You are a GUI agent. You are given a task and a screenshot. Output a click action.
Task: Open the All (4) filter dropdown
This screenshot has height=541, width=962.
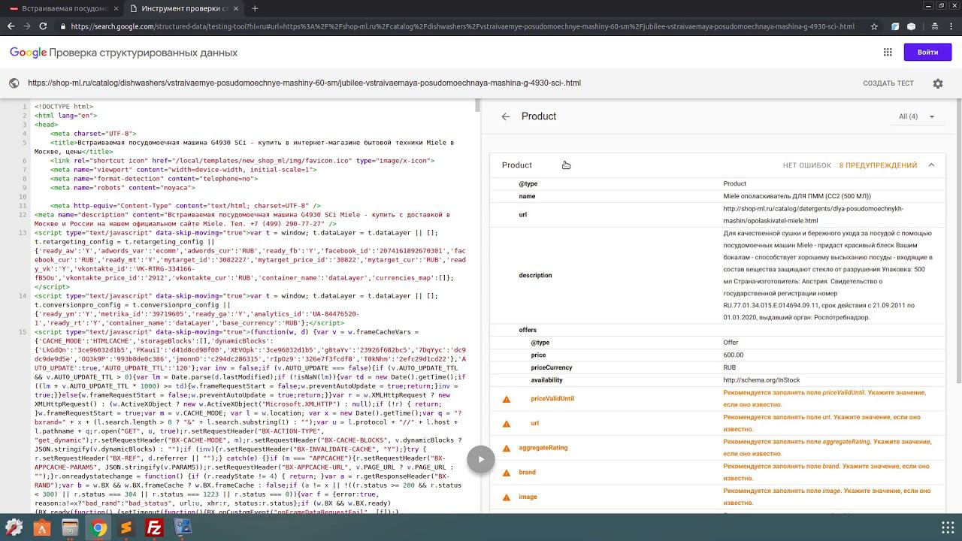point(917,116)
